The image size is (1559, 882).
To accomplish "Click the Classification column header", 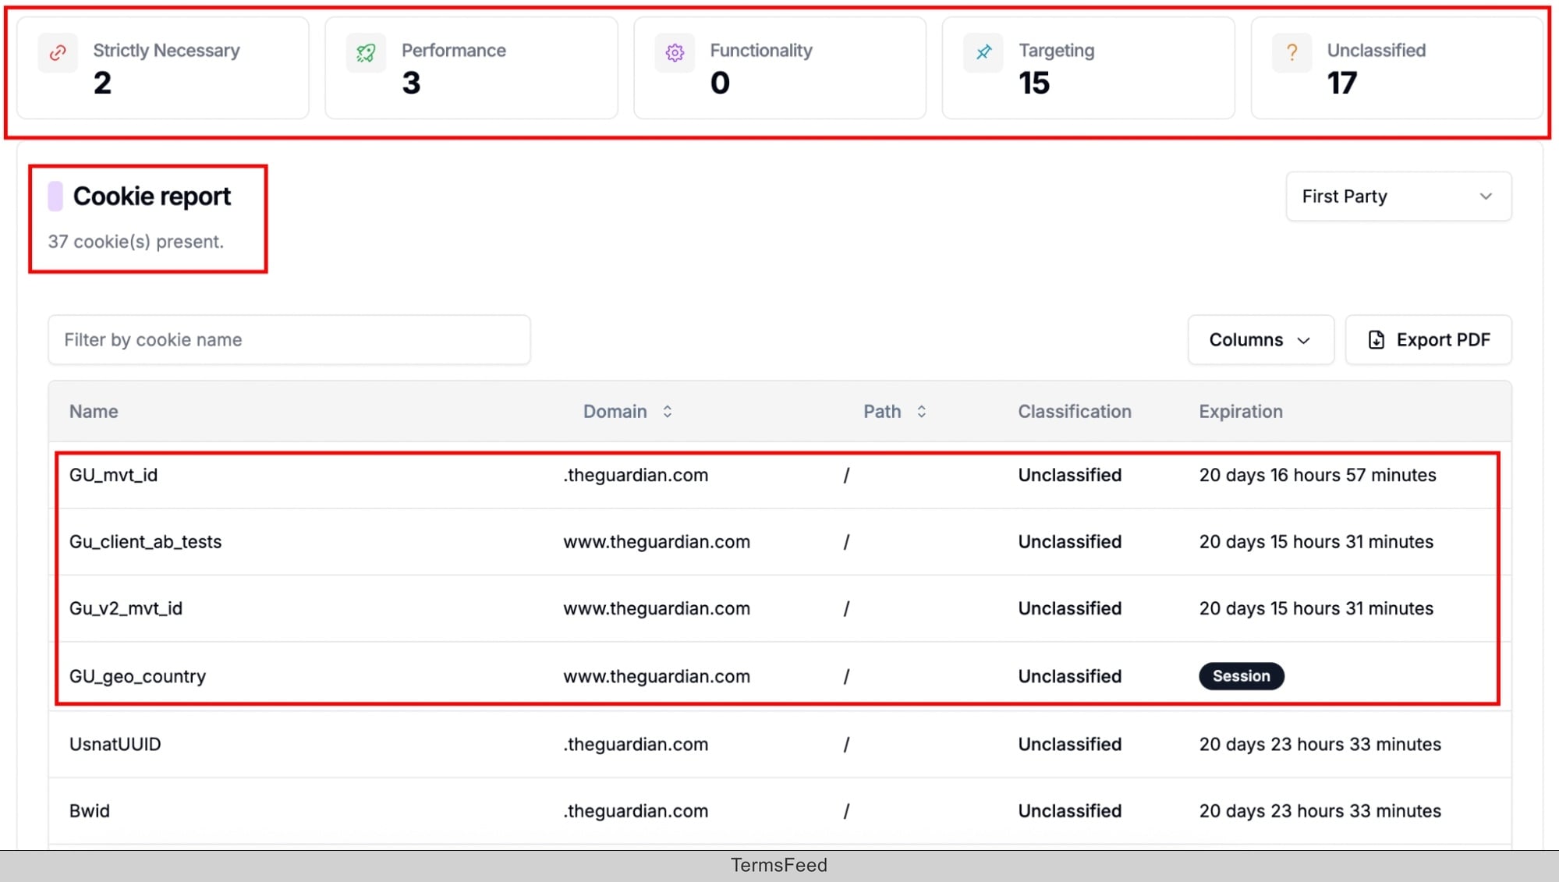I will 1074,411.
